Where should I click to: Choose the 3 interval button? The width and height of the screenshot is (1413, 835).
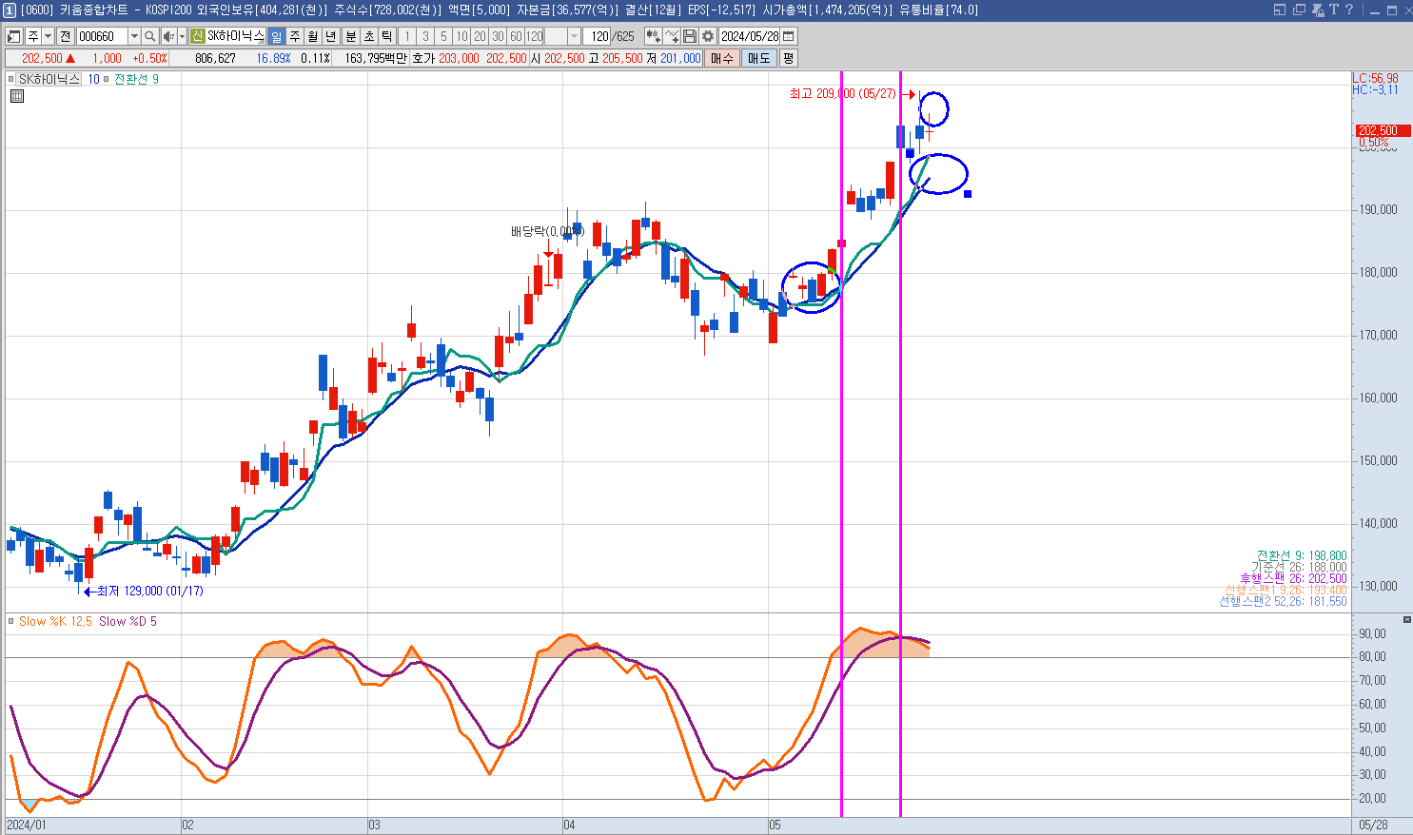pos(425,36)
